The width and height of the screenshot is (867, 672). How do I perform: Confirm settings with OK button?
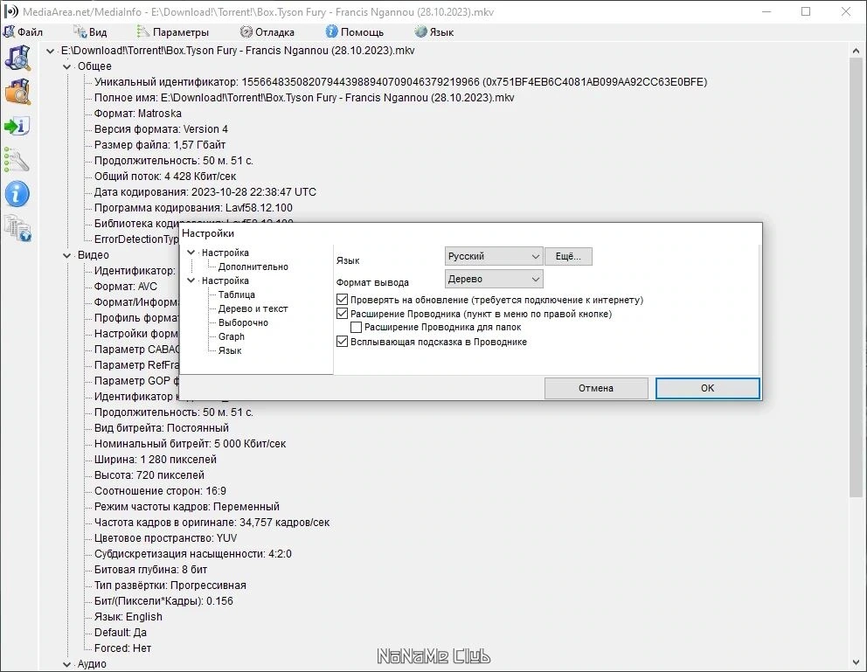click(708, 388)
